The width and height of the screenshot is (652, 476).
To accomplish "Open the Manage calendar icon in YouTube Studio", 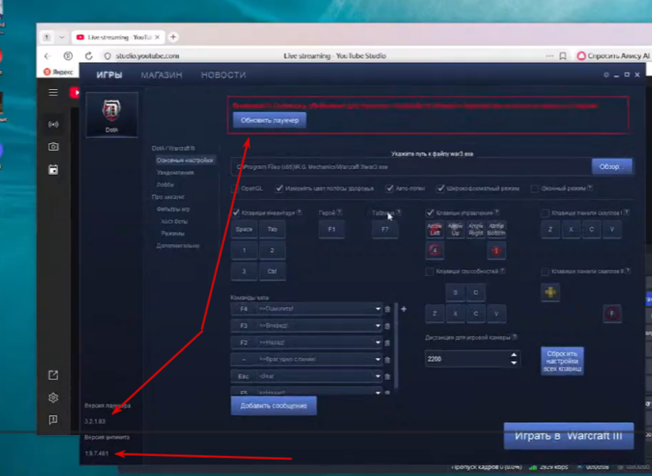I will [x=53, y=169].
